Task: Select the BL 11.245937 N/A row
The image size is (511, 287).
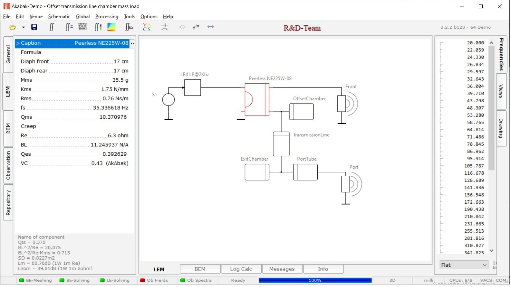Action: (x=74, y=145)
